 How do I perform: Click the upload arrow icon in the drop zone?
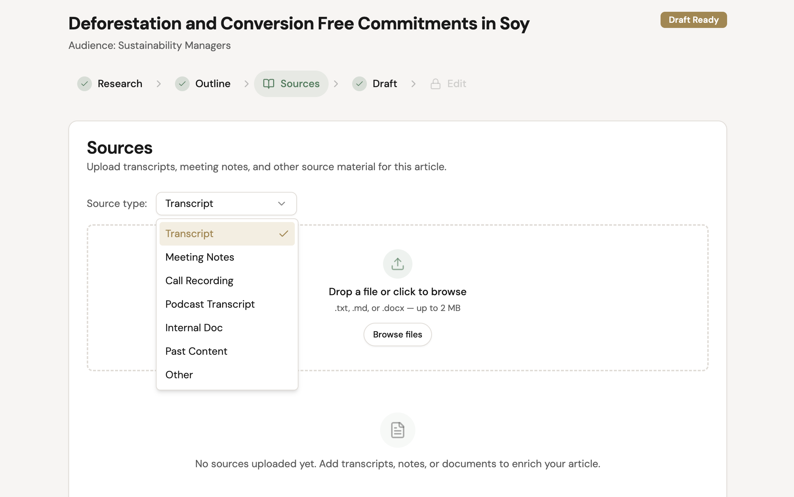point(397,264)
